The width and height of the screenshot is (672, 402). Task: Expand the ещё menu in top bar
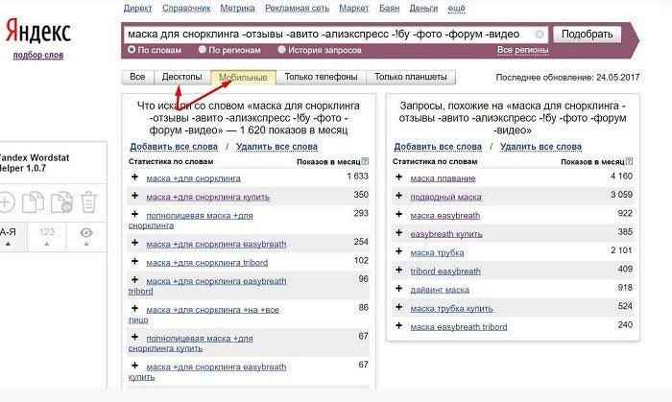point(456,8)
